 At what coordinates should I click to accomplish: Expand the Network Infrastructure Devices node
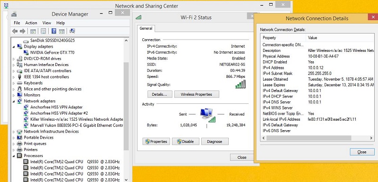(14, 132)
